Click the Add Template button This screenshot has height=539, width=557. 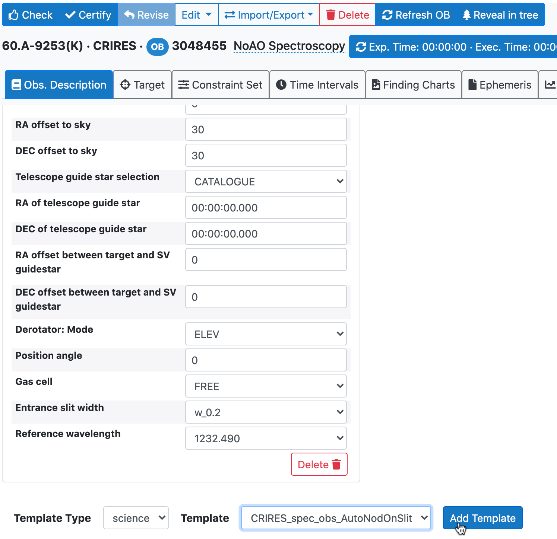click(x=482, y=518)
